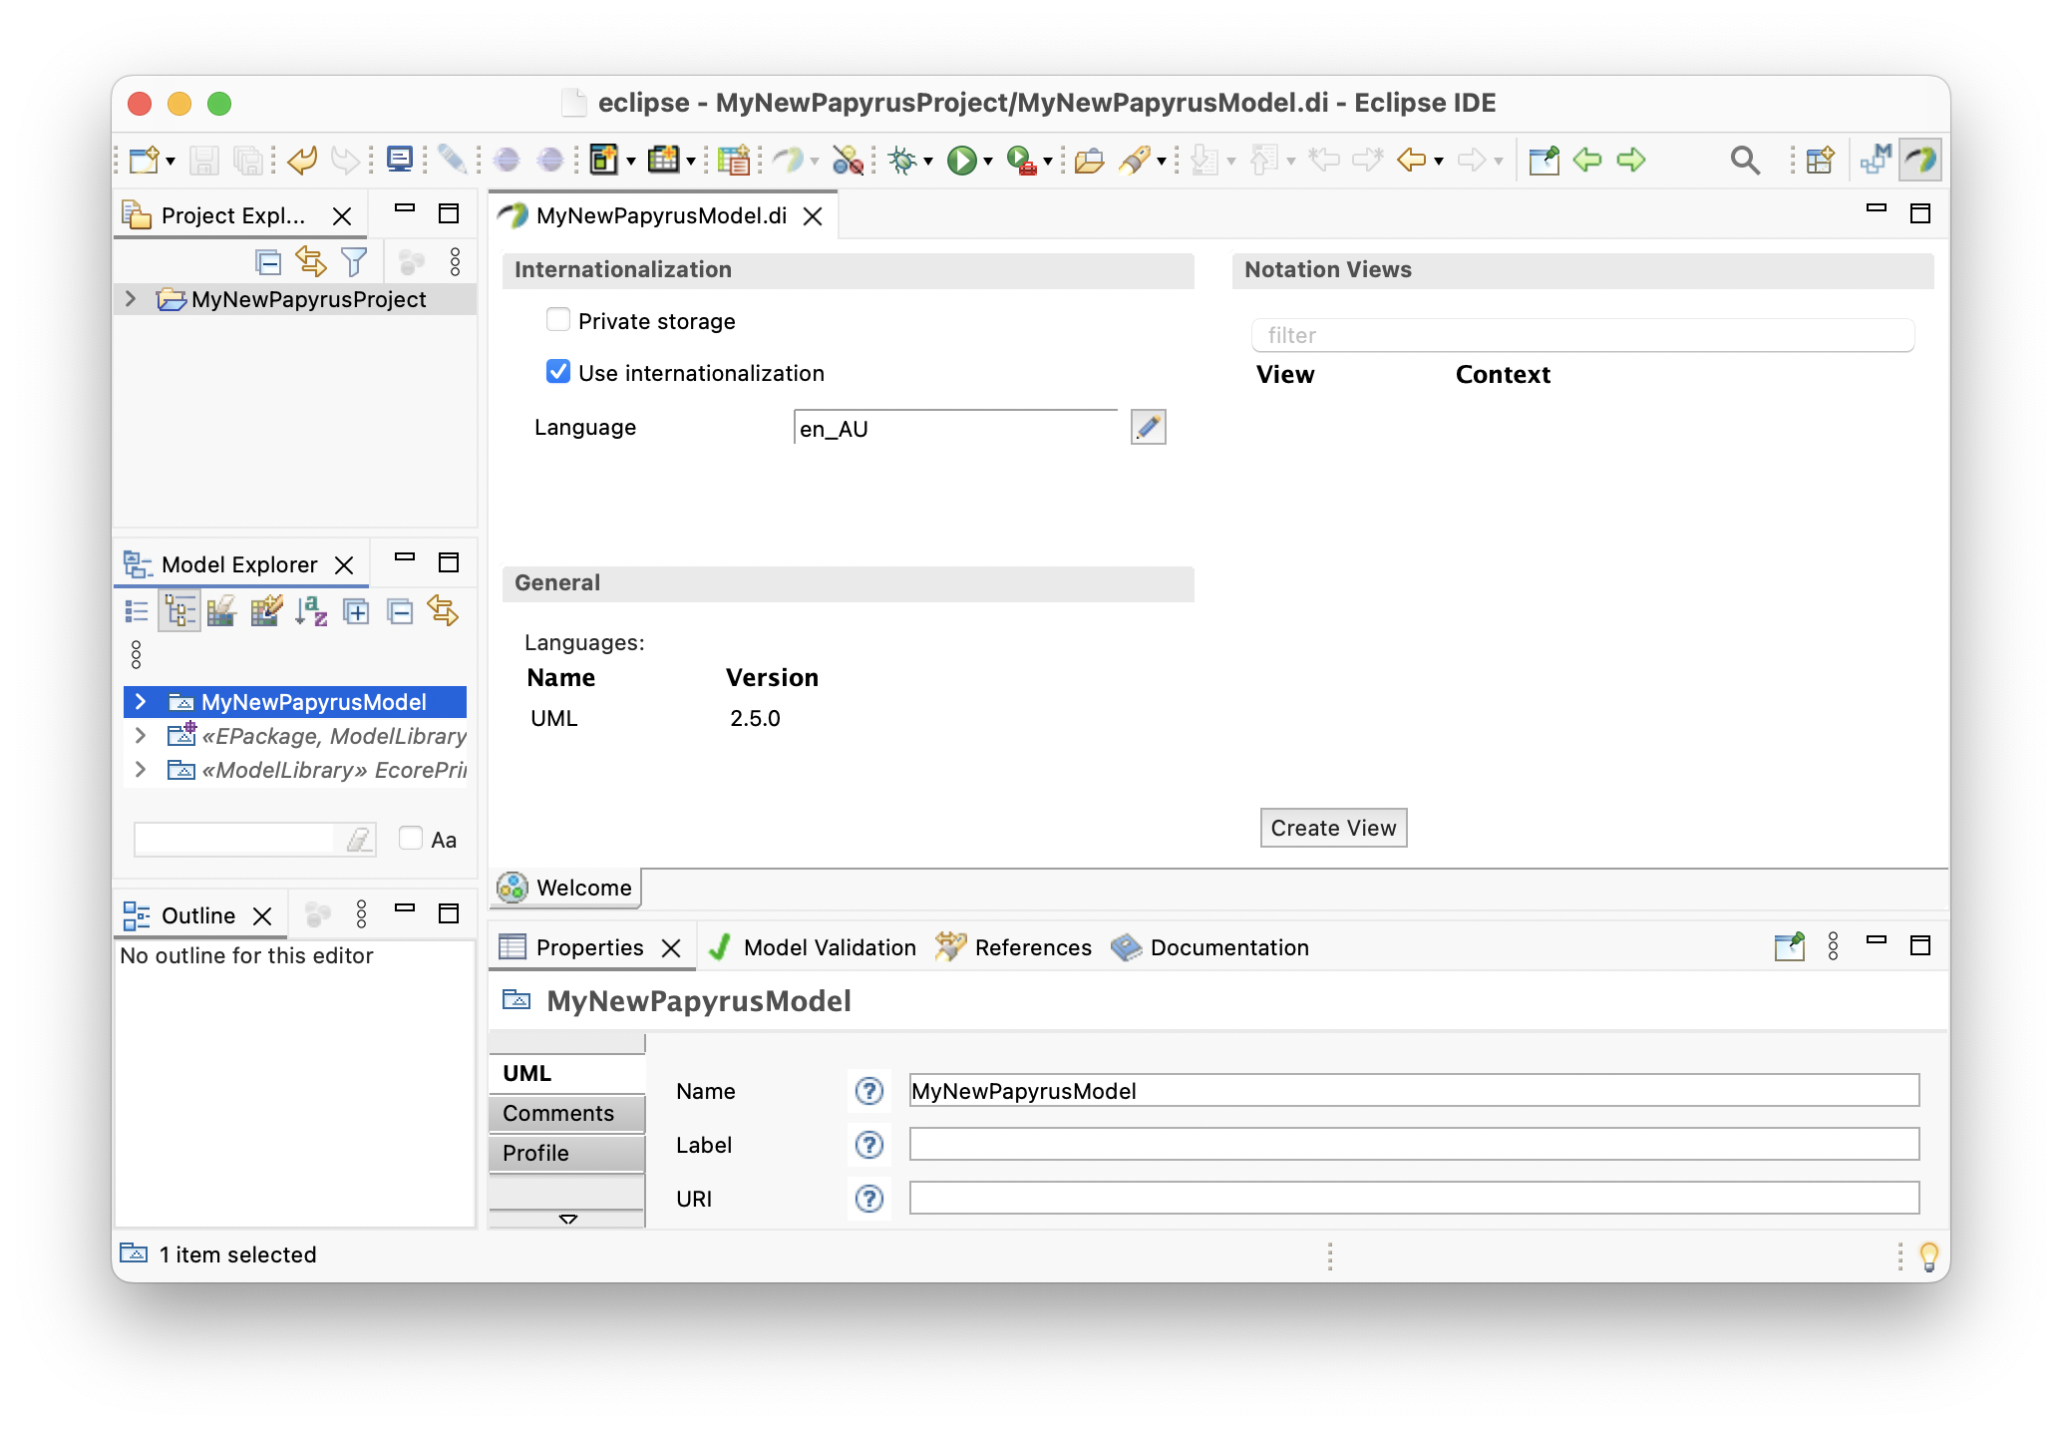Select the Comments properties tab
The height and width of the screenshot is (1430, 2062).
tap(566, 1113)
